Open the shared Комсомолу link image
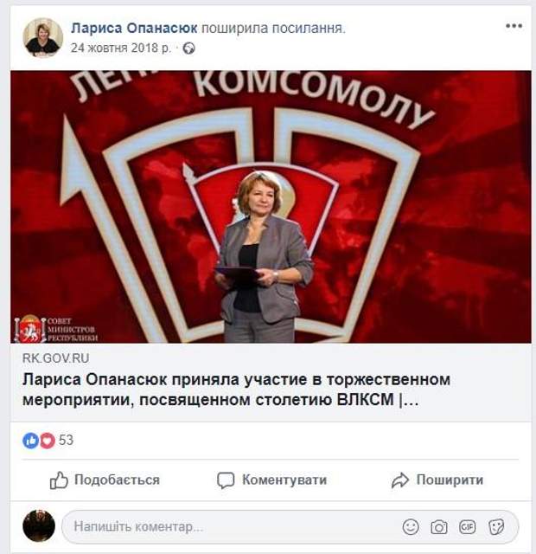This screenshot has height=554, width=536. [271, 207]
